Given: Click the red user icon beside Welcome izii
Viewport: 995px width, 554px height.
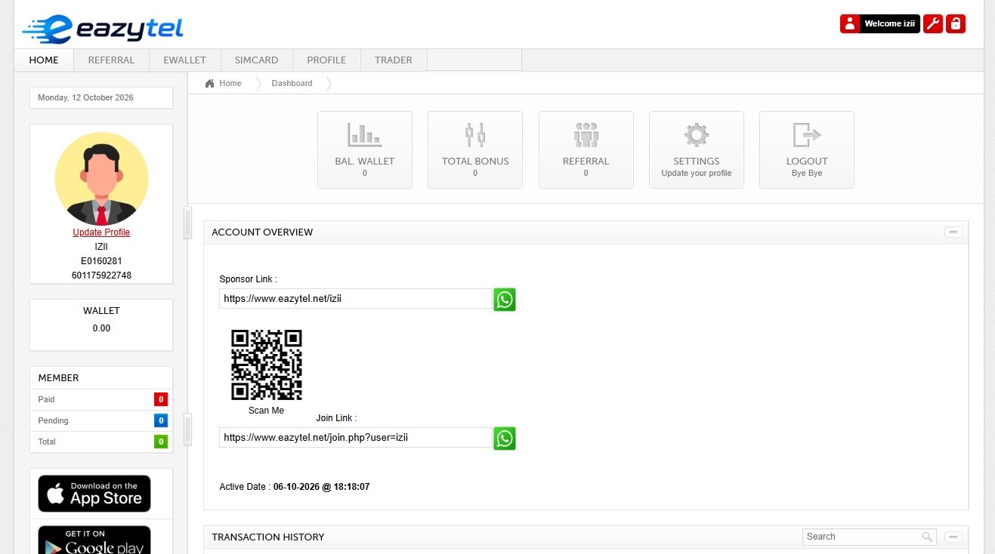Looking at the screenshot, I should point(850,23).
